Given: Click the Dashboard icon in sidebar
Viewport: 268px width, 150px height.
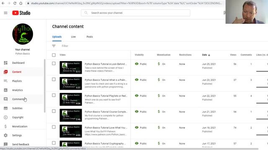Looking at the screenshot, I should [5, 63].
